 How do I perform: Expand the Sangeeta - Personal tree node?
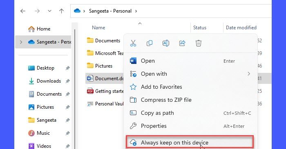pos(21,42)
